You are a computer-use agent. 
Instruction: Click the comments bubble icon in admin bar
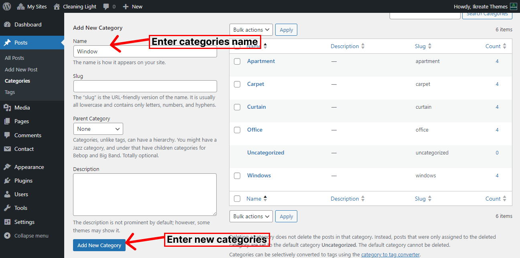(x=106, y=6)
